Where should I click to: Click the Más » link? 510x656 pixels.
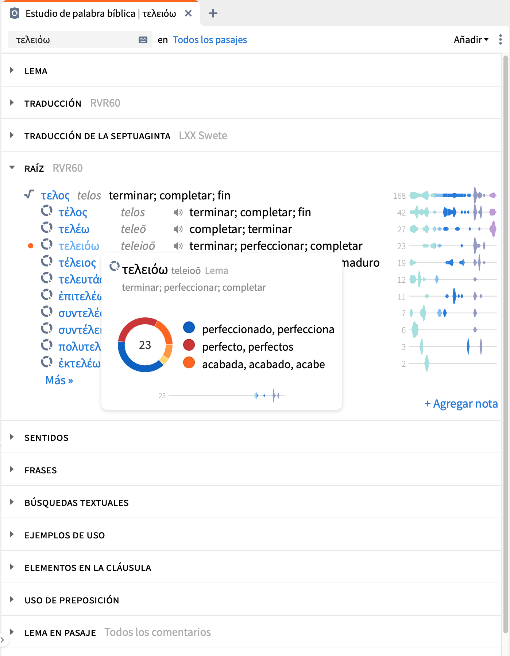[59, 380]
